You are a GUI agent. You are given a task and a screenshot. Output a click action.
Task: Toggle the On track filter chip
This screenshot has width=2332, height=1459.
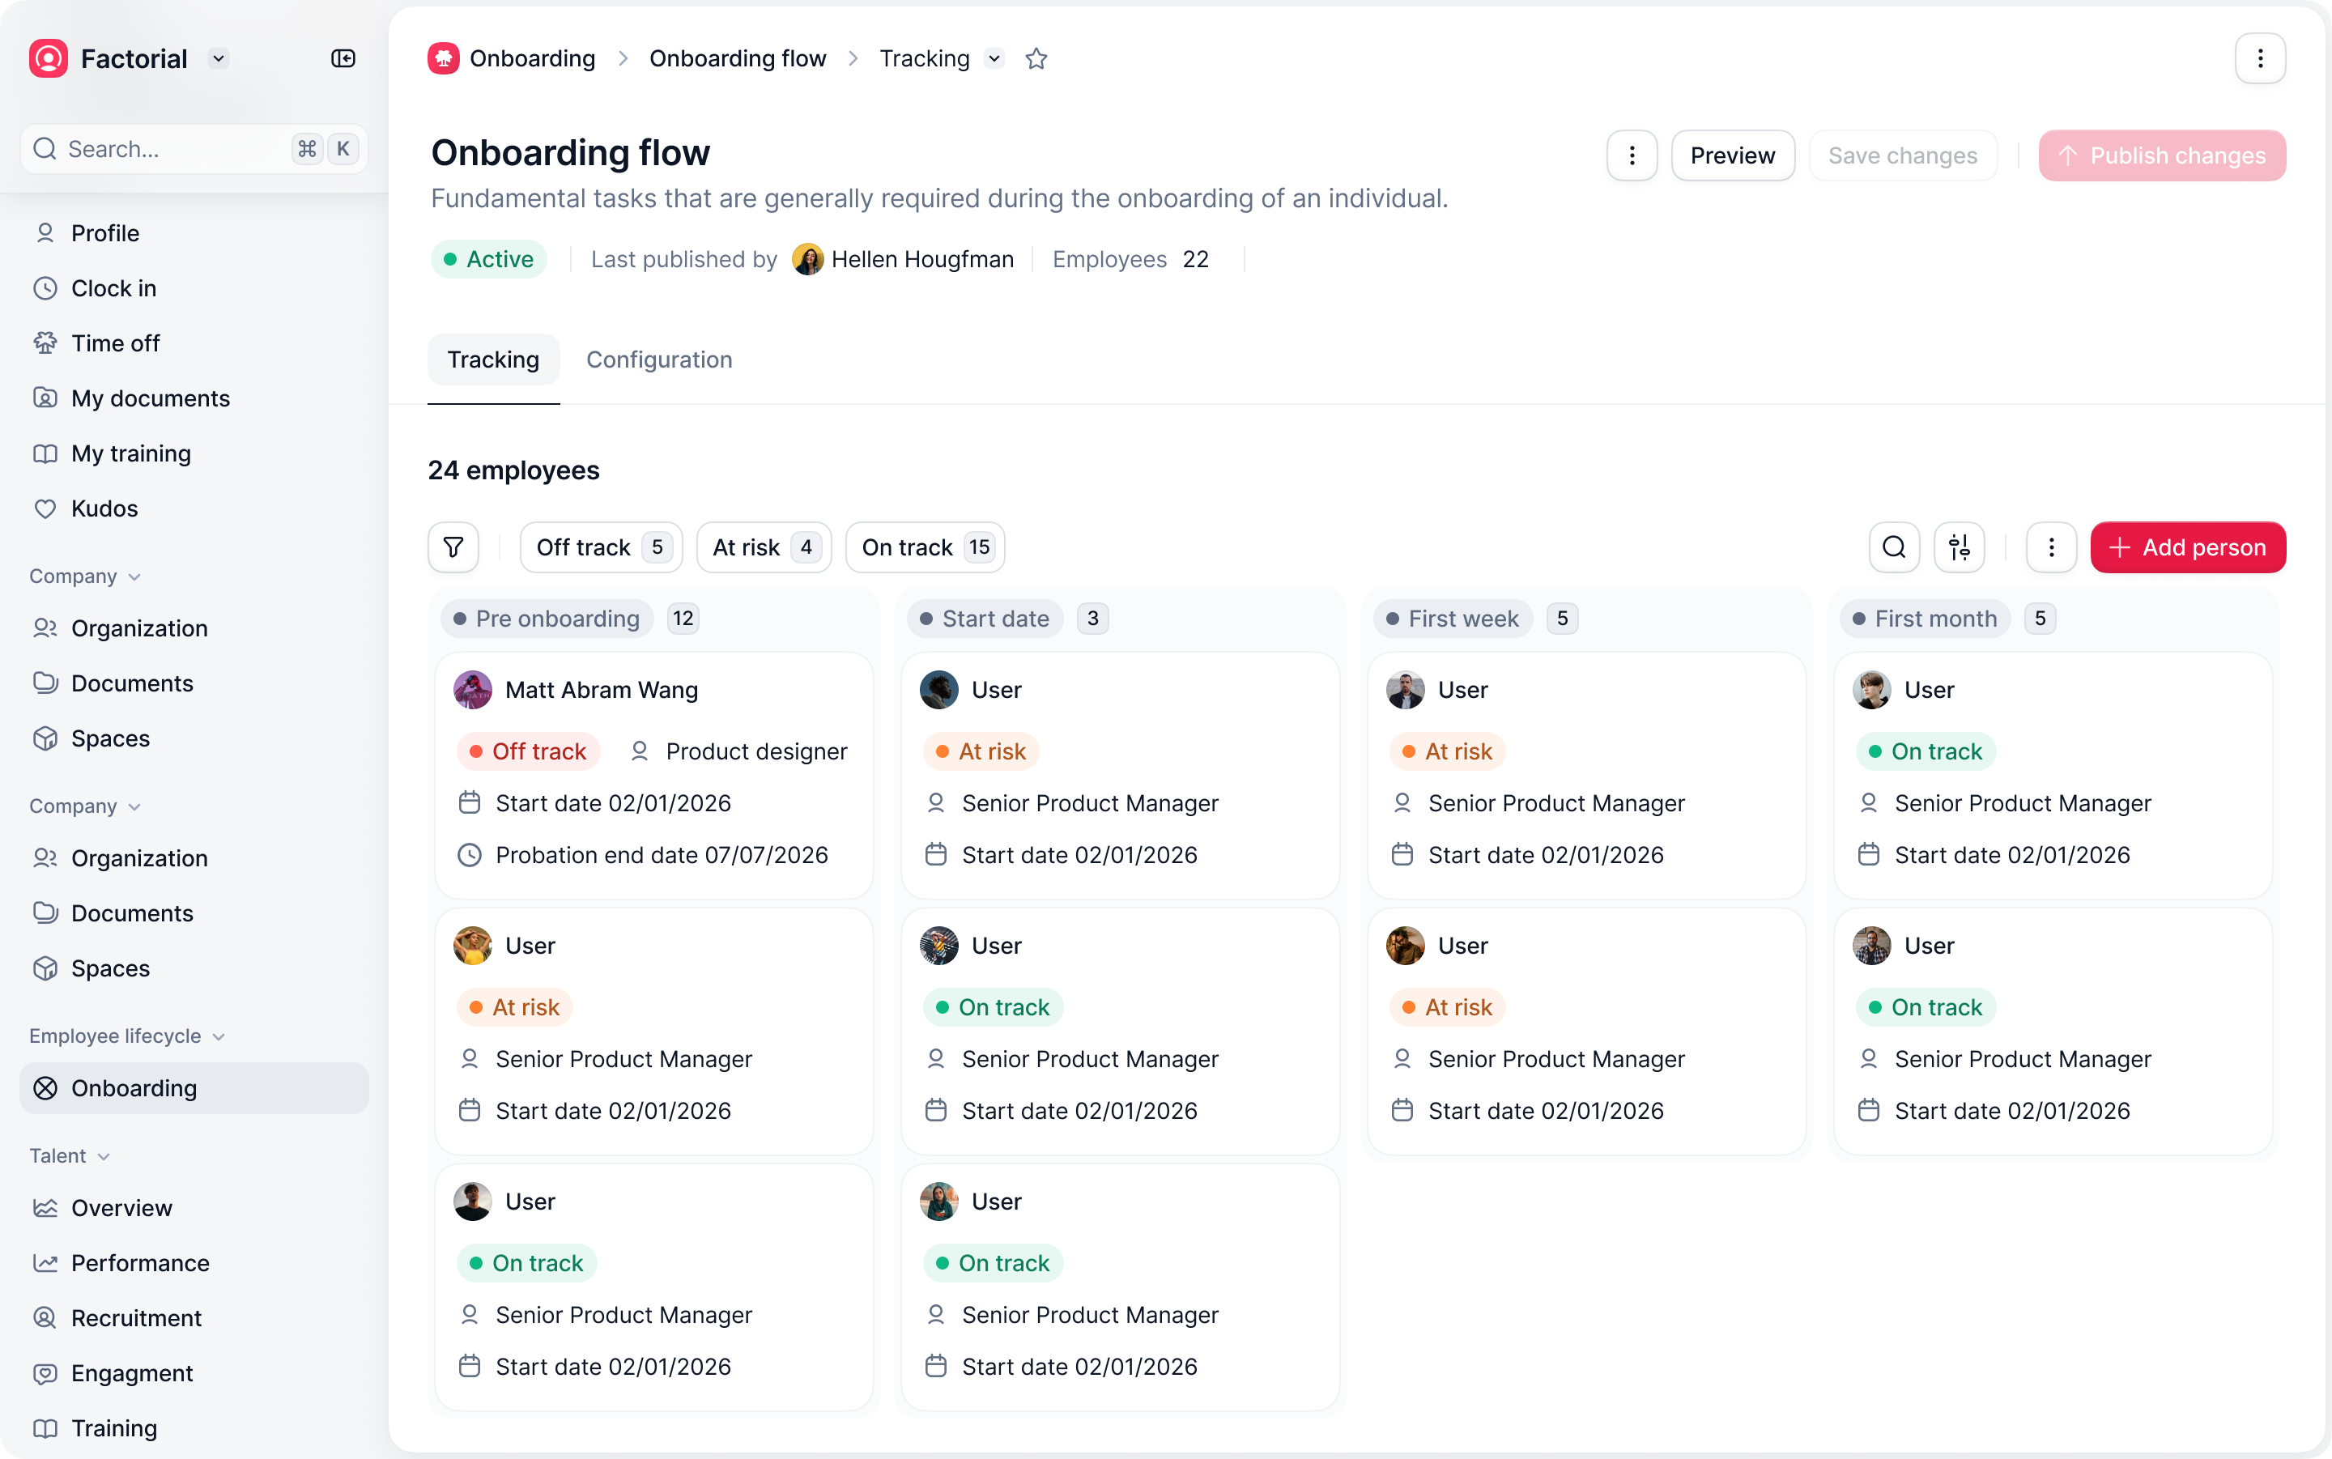925,547
